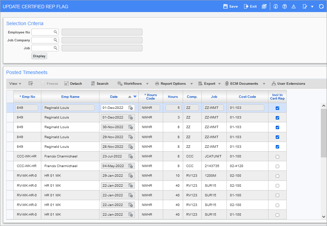Expand the Report Options dropdown arrow

pos(191,84)
